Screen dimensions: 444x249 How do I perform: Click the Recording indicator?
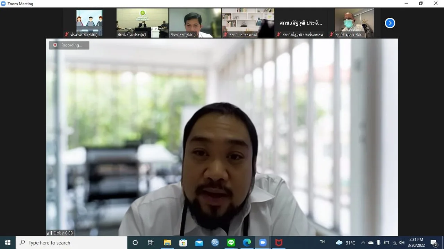[69, 45]
